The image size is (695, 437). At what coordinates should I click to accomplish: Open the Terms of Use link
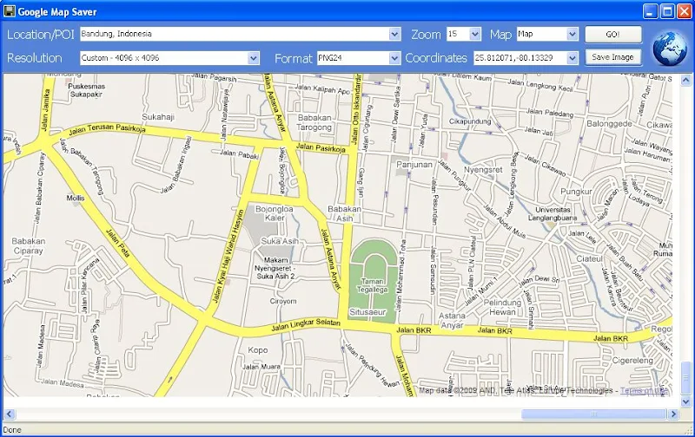(x=643, y=391)
